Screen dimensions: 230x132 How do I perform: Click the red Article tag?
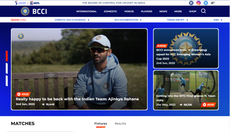coord(162,46)
